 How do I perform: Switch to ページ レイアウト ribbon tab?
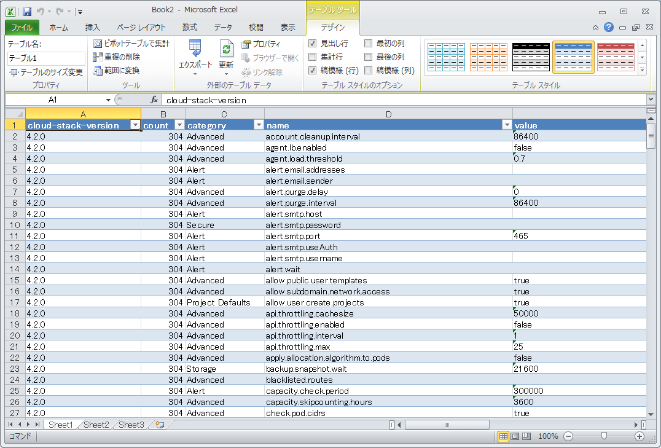[141, 28]
